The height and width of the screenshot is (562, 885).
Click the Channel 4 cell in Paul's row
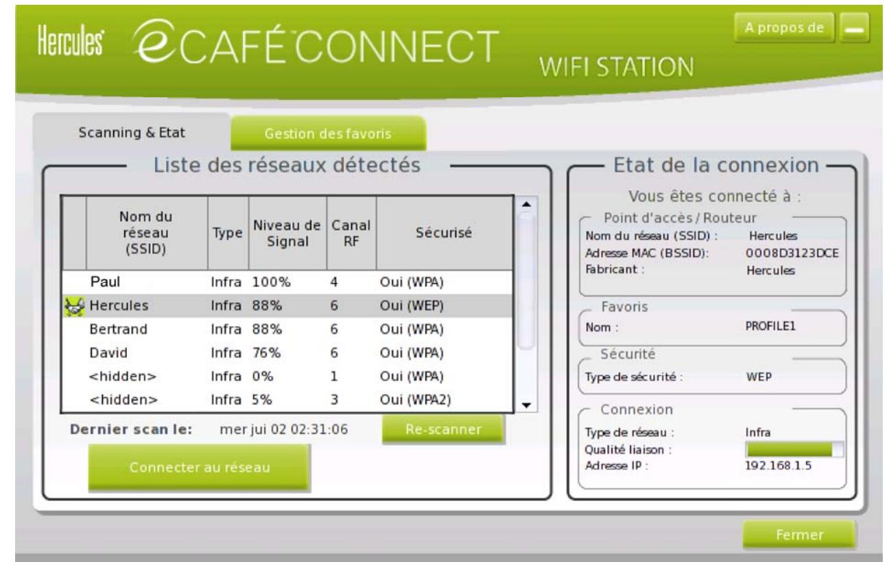[x=335, y=282]
